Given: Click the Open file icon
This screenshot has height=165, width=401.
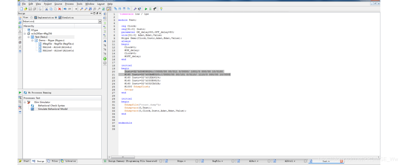Looking at the screenshot, I should point(26,9).
